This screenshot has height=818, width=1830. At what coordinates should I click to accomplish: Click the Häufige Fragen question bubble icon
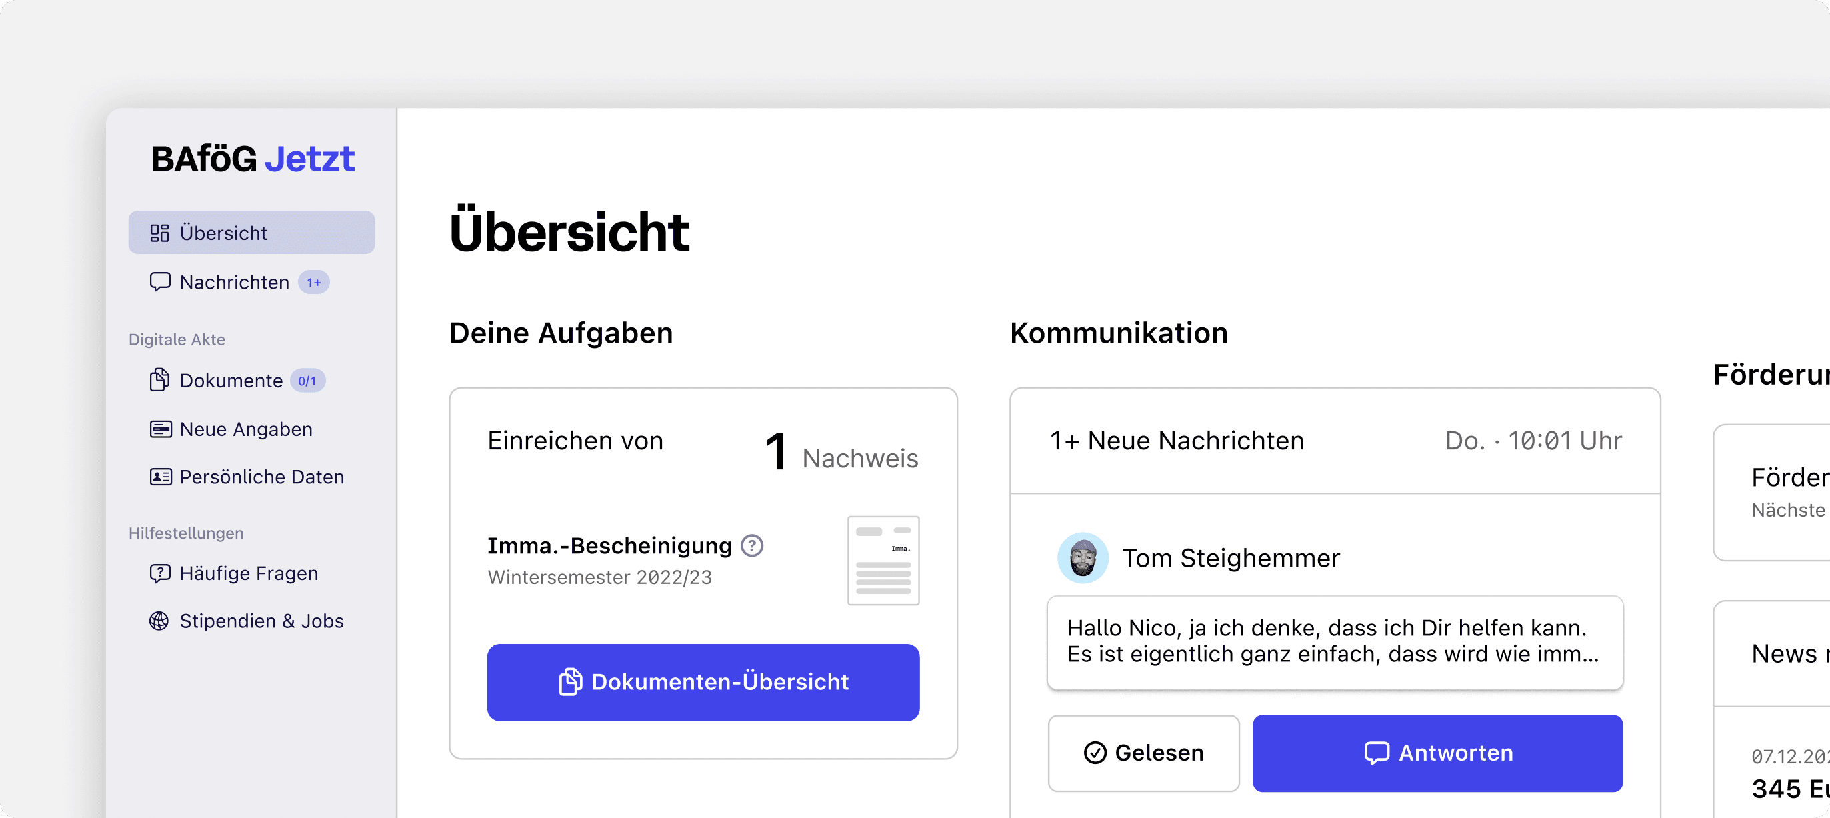click(160, 573)
